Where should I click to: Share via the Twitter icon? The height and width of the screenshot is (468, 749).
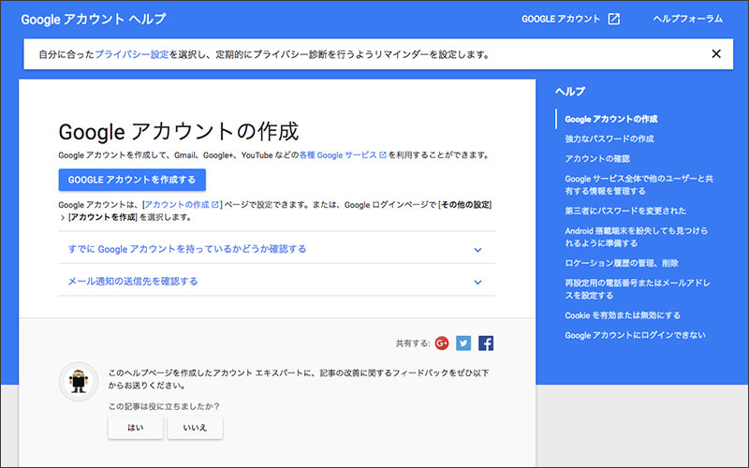pyautogui.click(x=463, y=343)
